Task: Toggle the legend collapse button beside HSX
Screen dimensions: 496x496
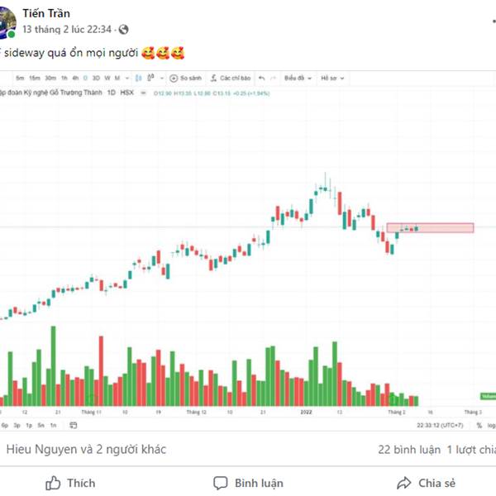Action: 143,93
